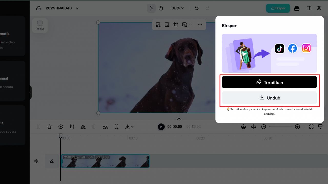Click the undo arrow icon

197,8
